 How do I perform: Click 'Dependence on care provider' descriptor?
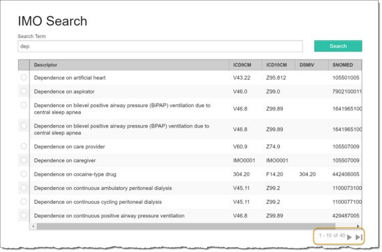click(x=69, y=146)
